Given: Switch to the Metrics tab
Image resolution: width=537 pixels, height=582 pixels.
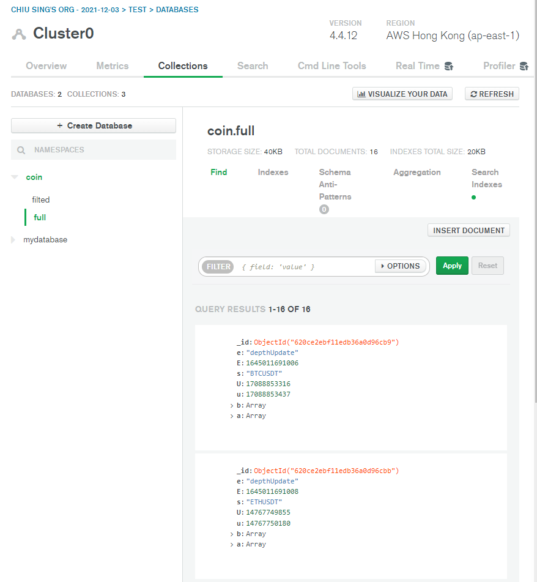Looking at the screenshot, I should (x=113, y=65).
